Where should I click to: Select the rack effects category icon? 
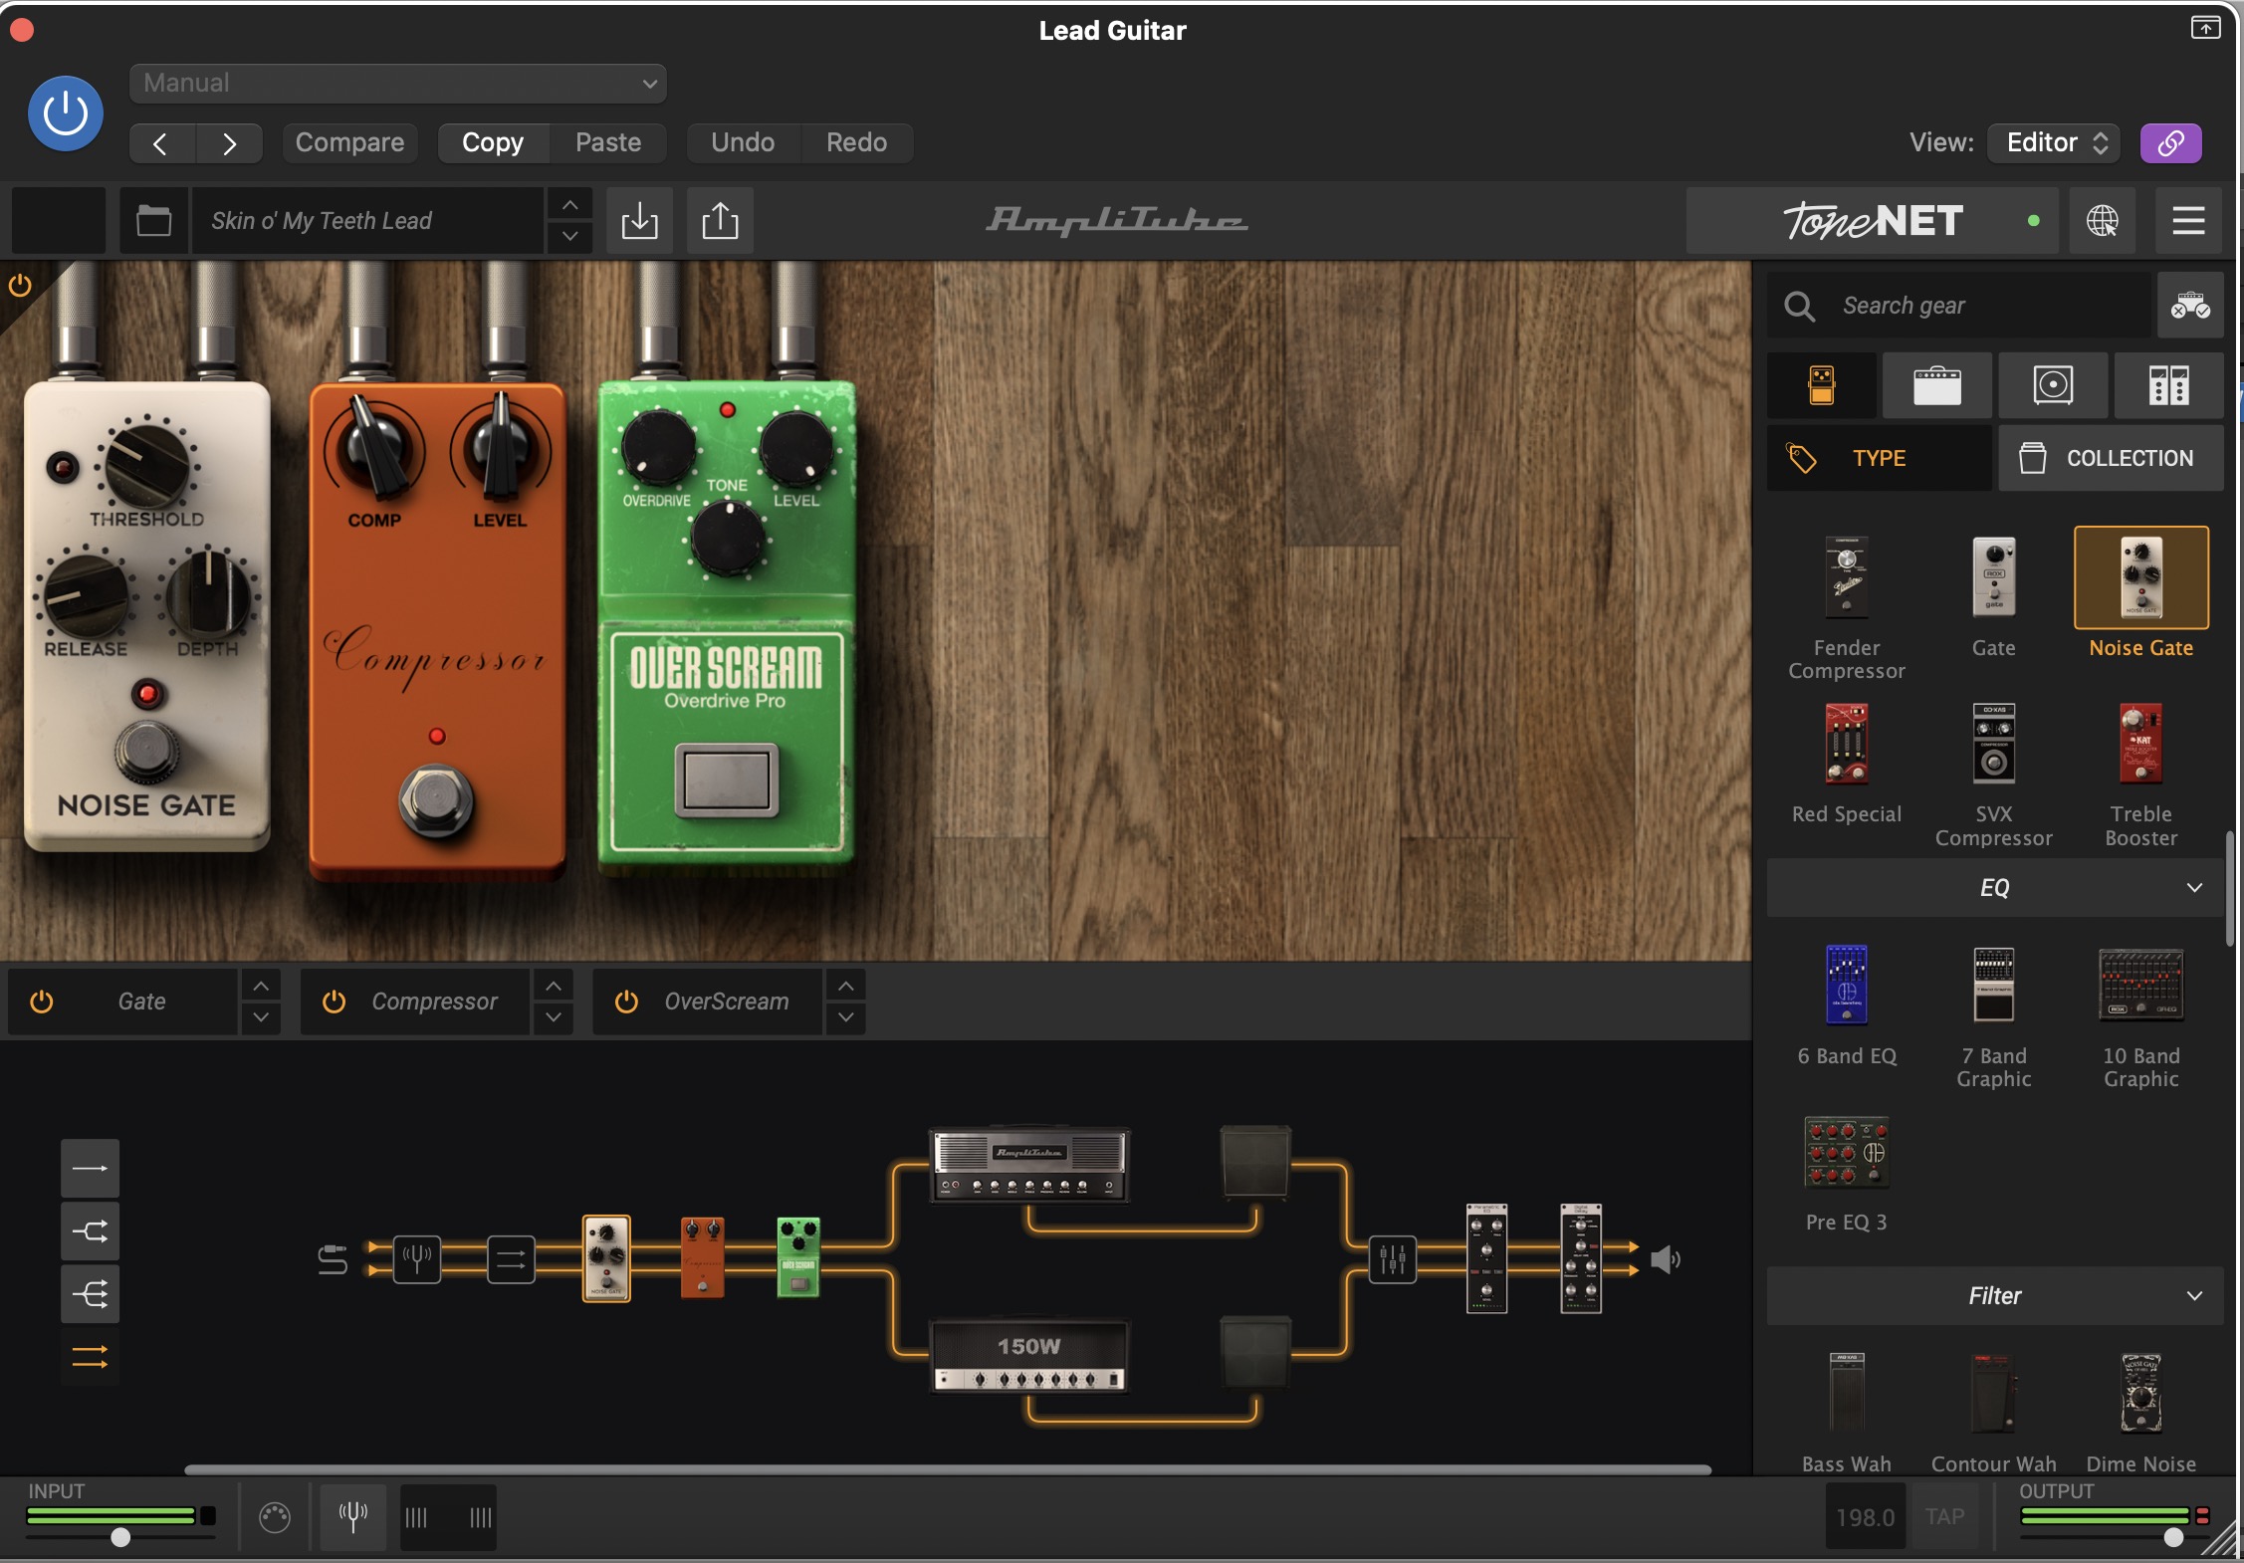coord(2168,384)
